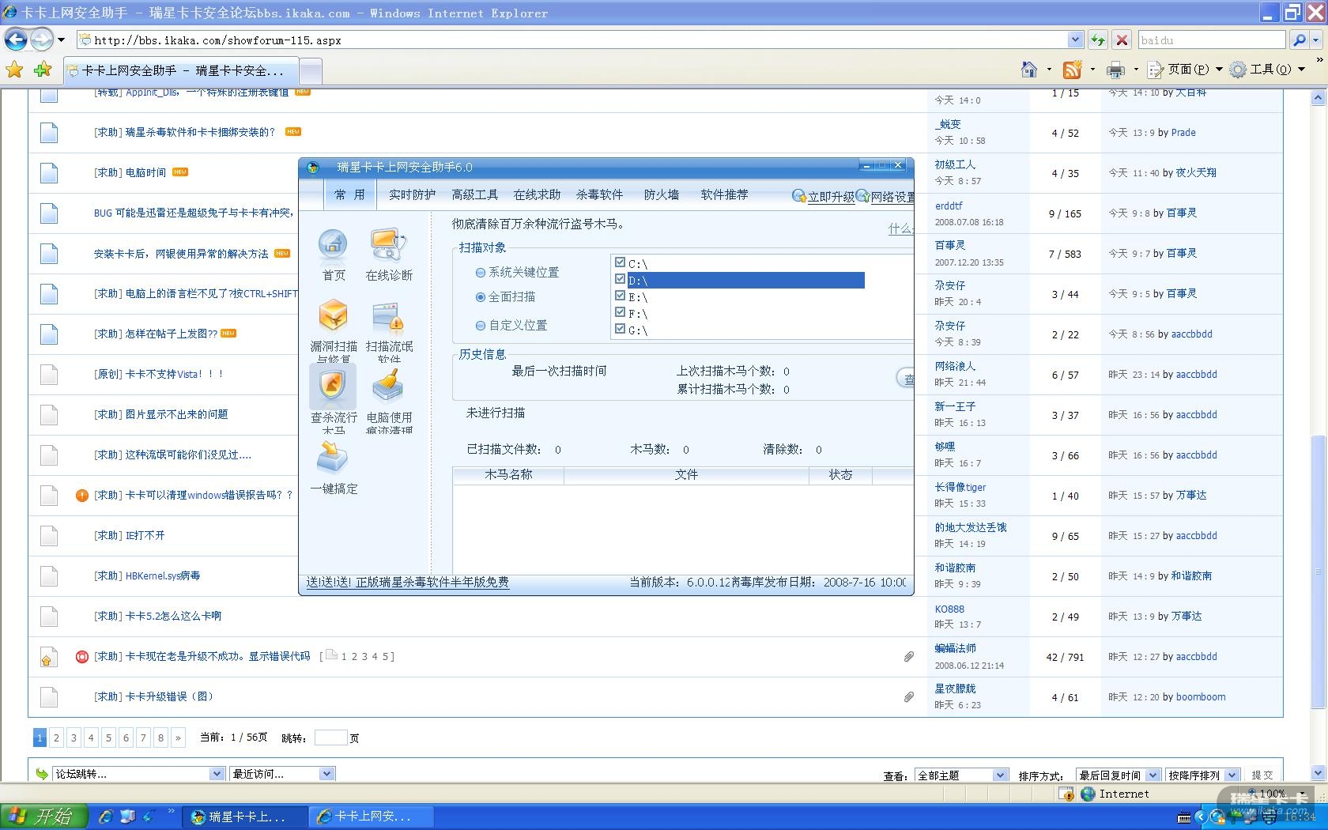Click the RSS feeds icon in IE toolbar
The width and height of the screenshot is (1328, 830).
[x=1072, y=70]
